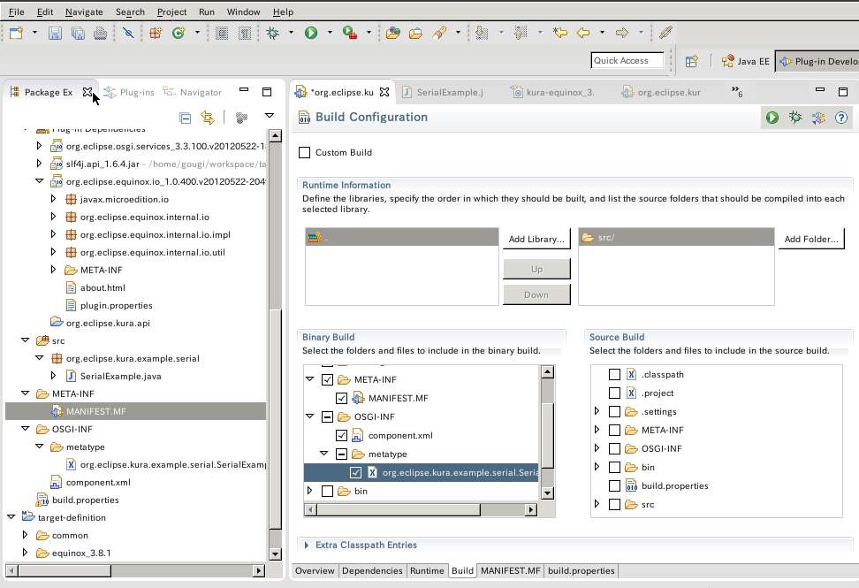Collapse metatype folder in Binary Build
The image size is (859, 588).
pos(323,454)
